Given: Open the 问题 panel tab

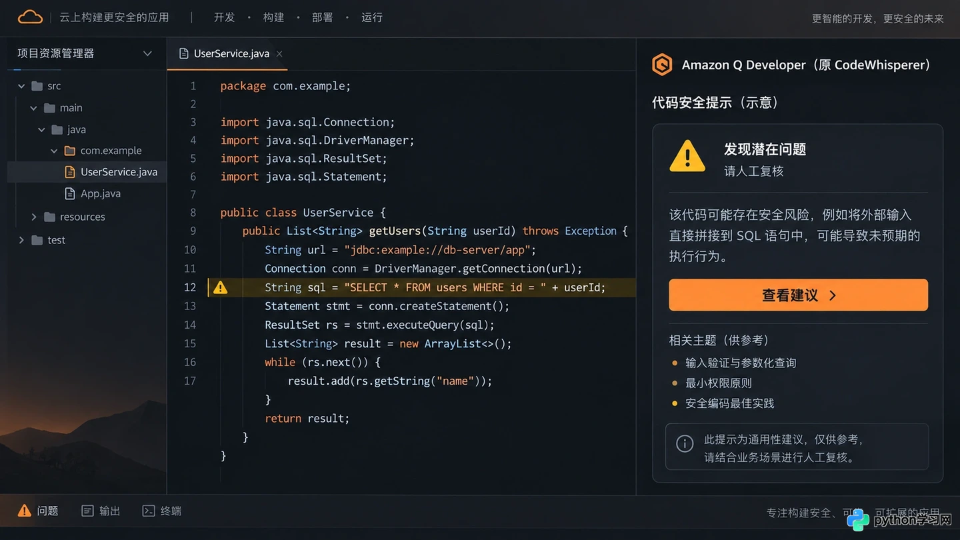Looking at the screenshot, I should pyautogui.click(x=38, y=511).
